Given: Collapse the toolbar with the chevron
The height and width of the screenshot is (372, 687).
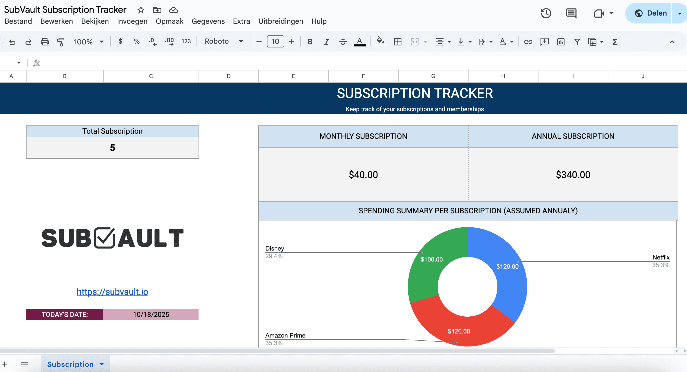Looking at the screenshot, I should [x=672, y=42].
